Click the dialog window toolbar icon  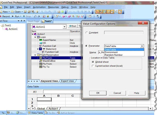[90, 16]
